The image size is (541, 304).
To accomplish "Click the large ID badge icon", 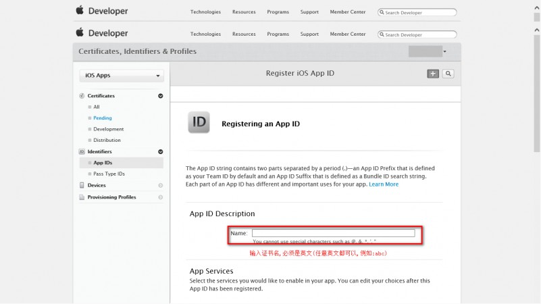I will (199, 122).
